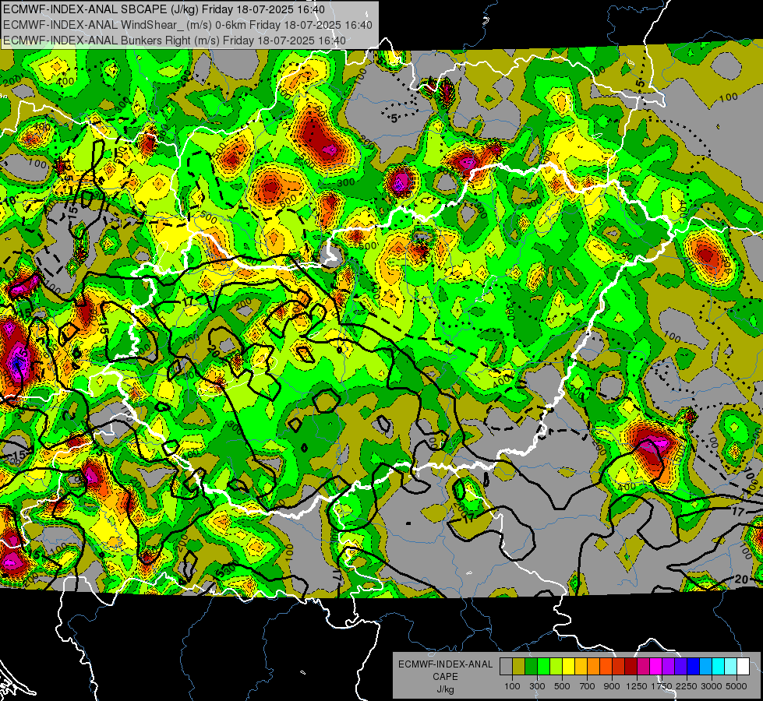Click the bright yellow legend swatch
Image resolution: width=763 pixels, height=701 pixels.
(x=568, y=667)
